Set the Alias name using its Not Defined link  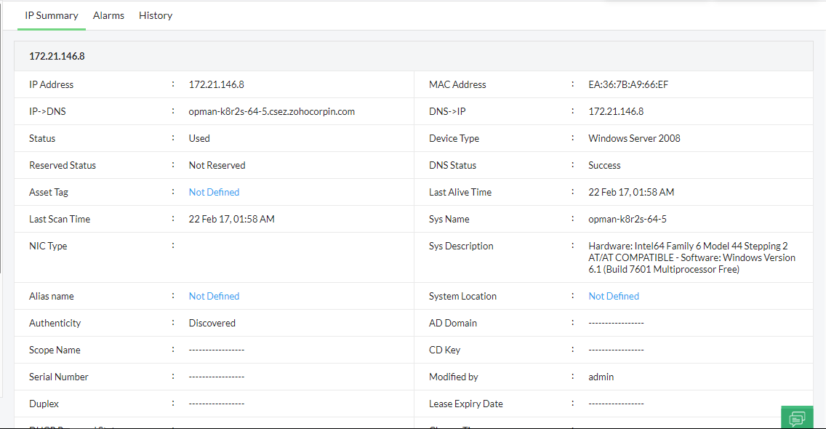pos(214,295)
